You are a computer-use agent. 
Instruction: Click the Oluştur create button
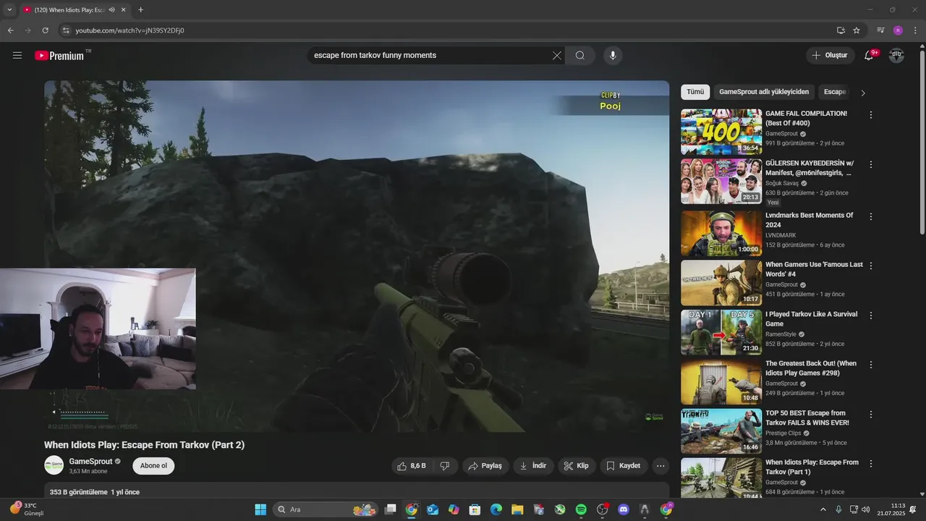click(x=831, y=56)
